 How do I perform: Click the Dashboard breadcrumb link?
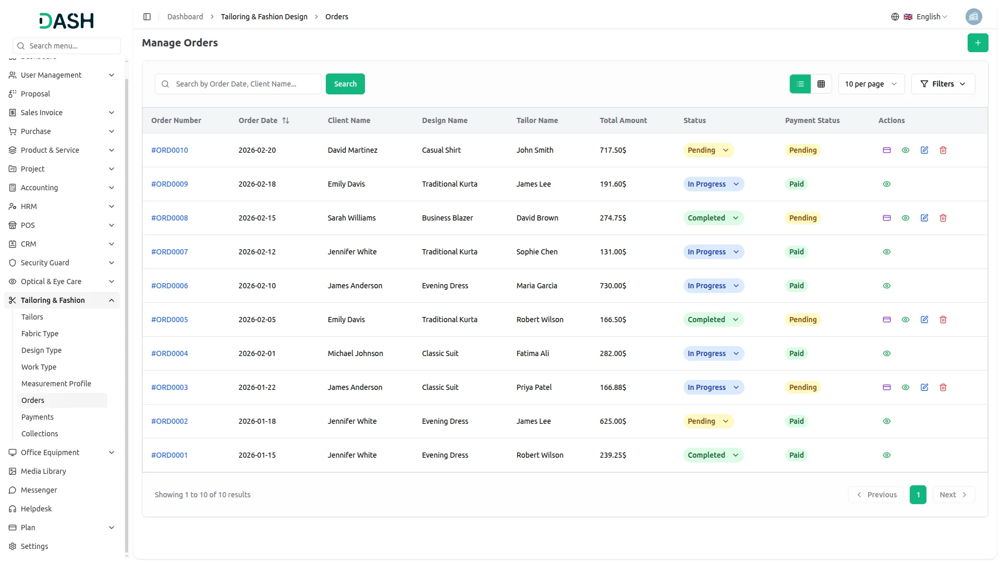click(x=185, y=17)
